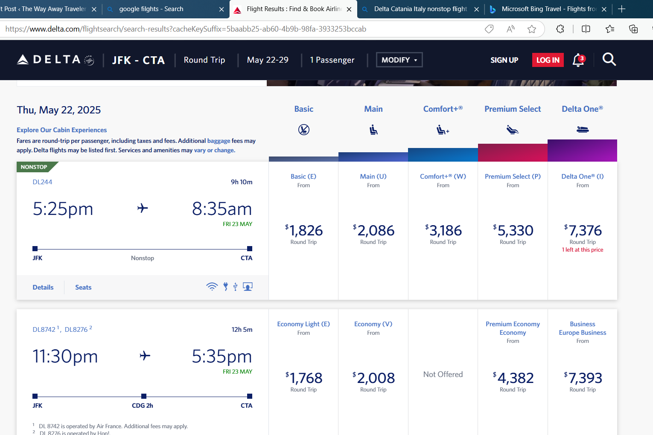Click the Delta One lie-flat bed icon
This screenshot has width=653, height=435.
(582, 130)
